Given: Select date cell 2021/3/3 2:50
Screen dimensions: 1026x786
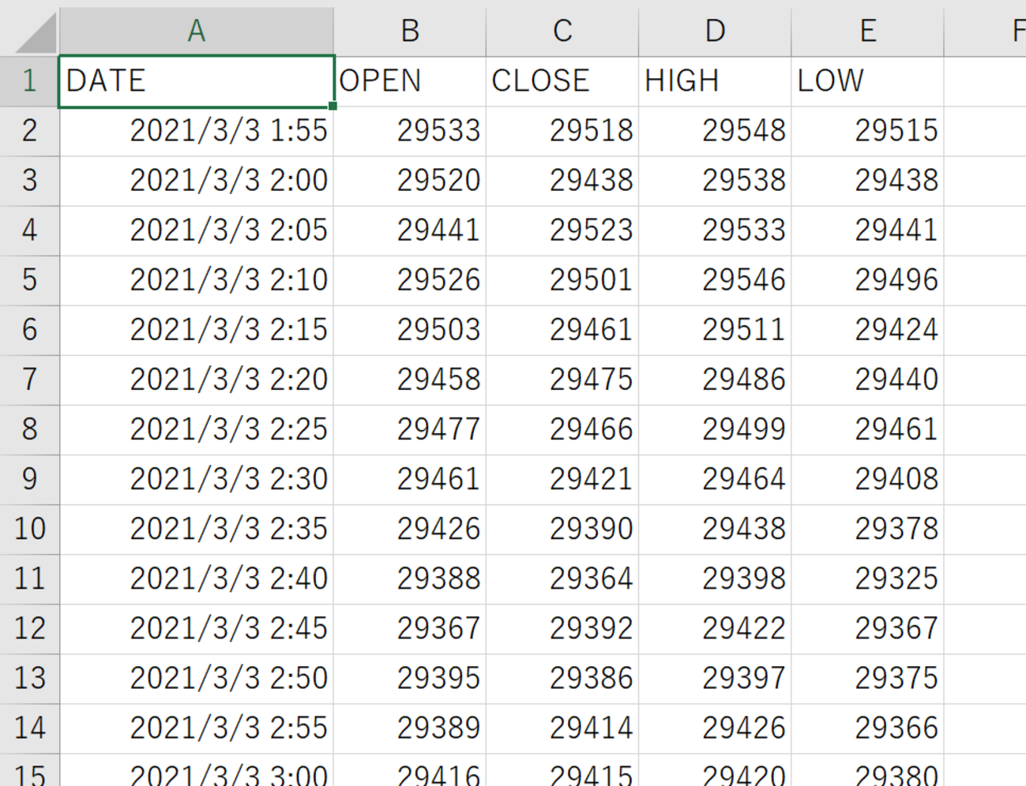Looking at the screenshot, I should tap(197, 678).
